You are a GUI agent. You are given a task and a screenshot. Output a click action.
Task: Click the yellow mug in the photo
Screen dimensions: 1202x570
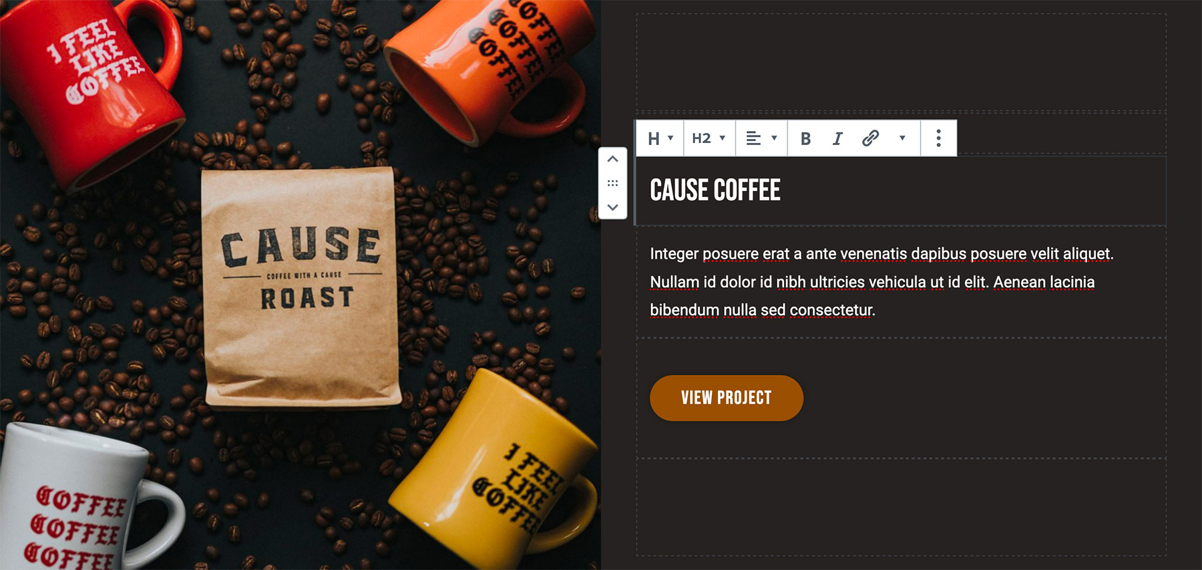pos(493,468)
